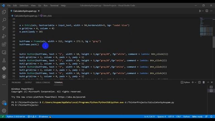Open the File menu
215x121 pixels.
(x=9, y=5)
